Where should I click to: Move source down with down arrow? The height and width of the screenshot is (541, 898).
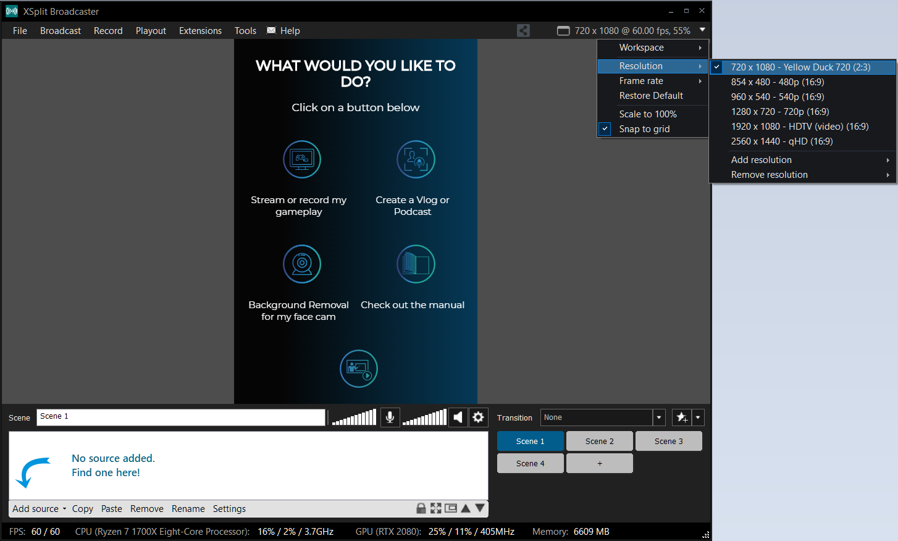(x=480, y=508)
